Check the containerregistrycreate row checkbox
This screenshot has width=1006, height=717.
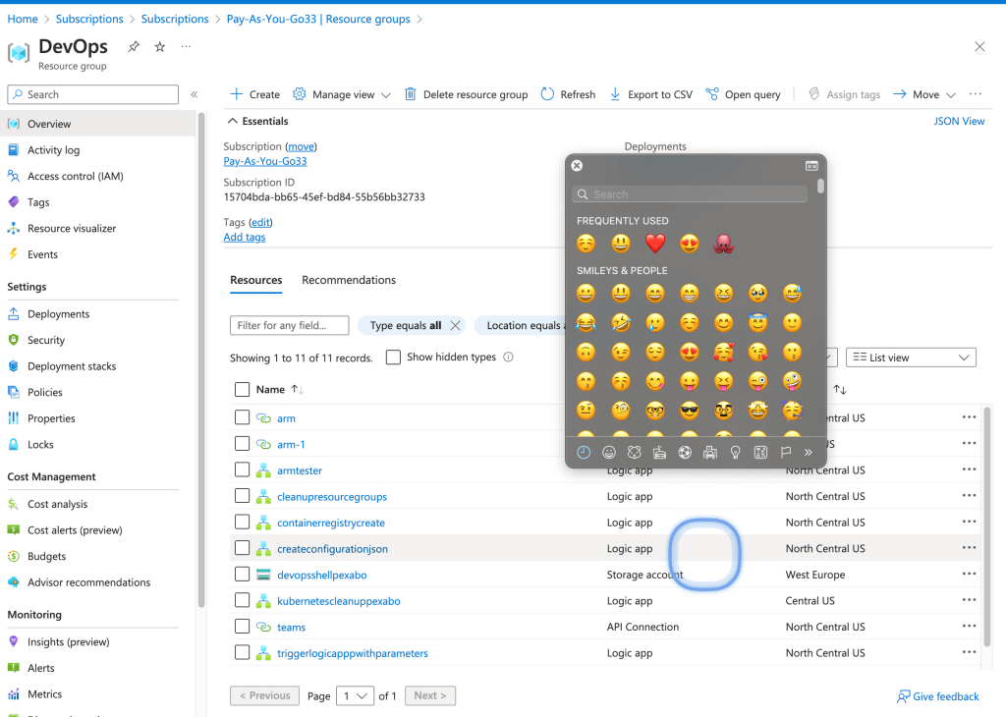click(242, 523)
